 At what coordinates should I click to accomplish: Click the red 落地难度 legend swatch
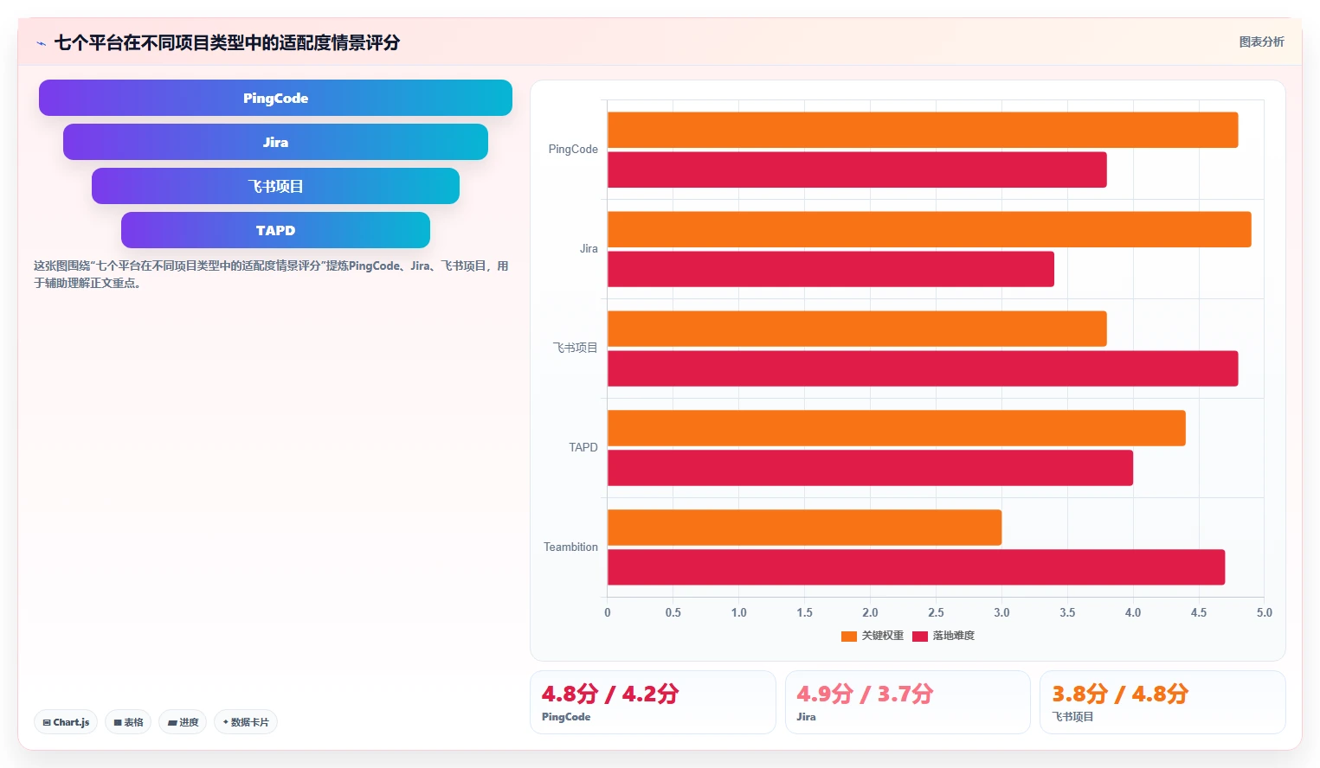[x=920, y=637]
